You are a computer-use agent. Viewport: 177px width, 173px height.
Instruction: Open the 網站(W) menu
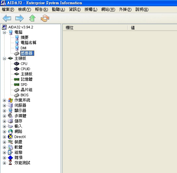(x=108, y=9)
